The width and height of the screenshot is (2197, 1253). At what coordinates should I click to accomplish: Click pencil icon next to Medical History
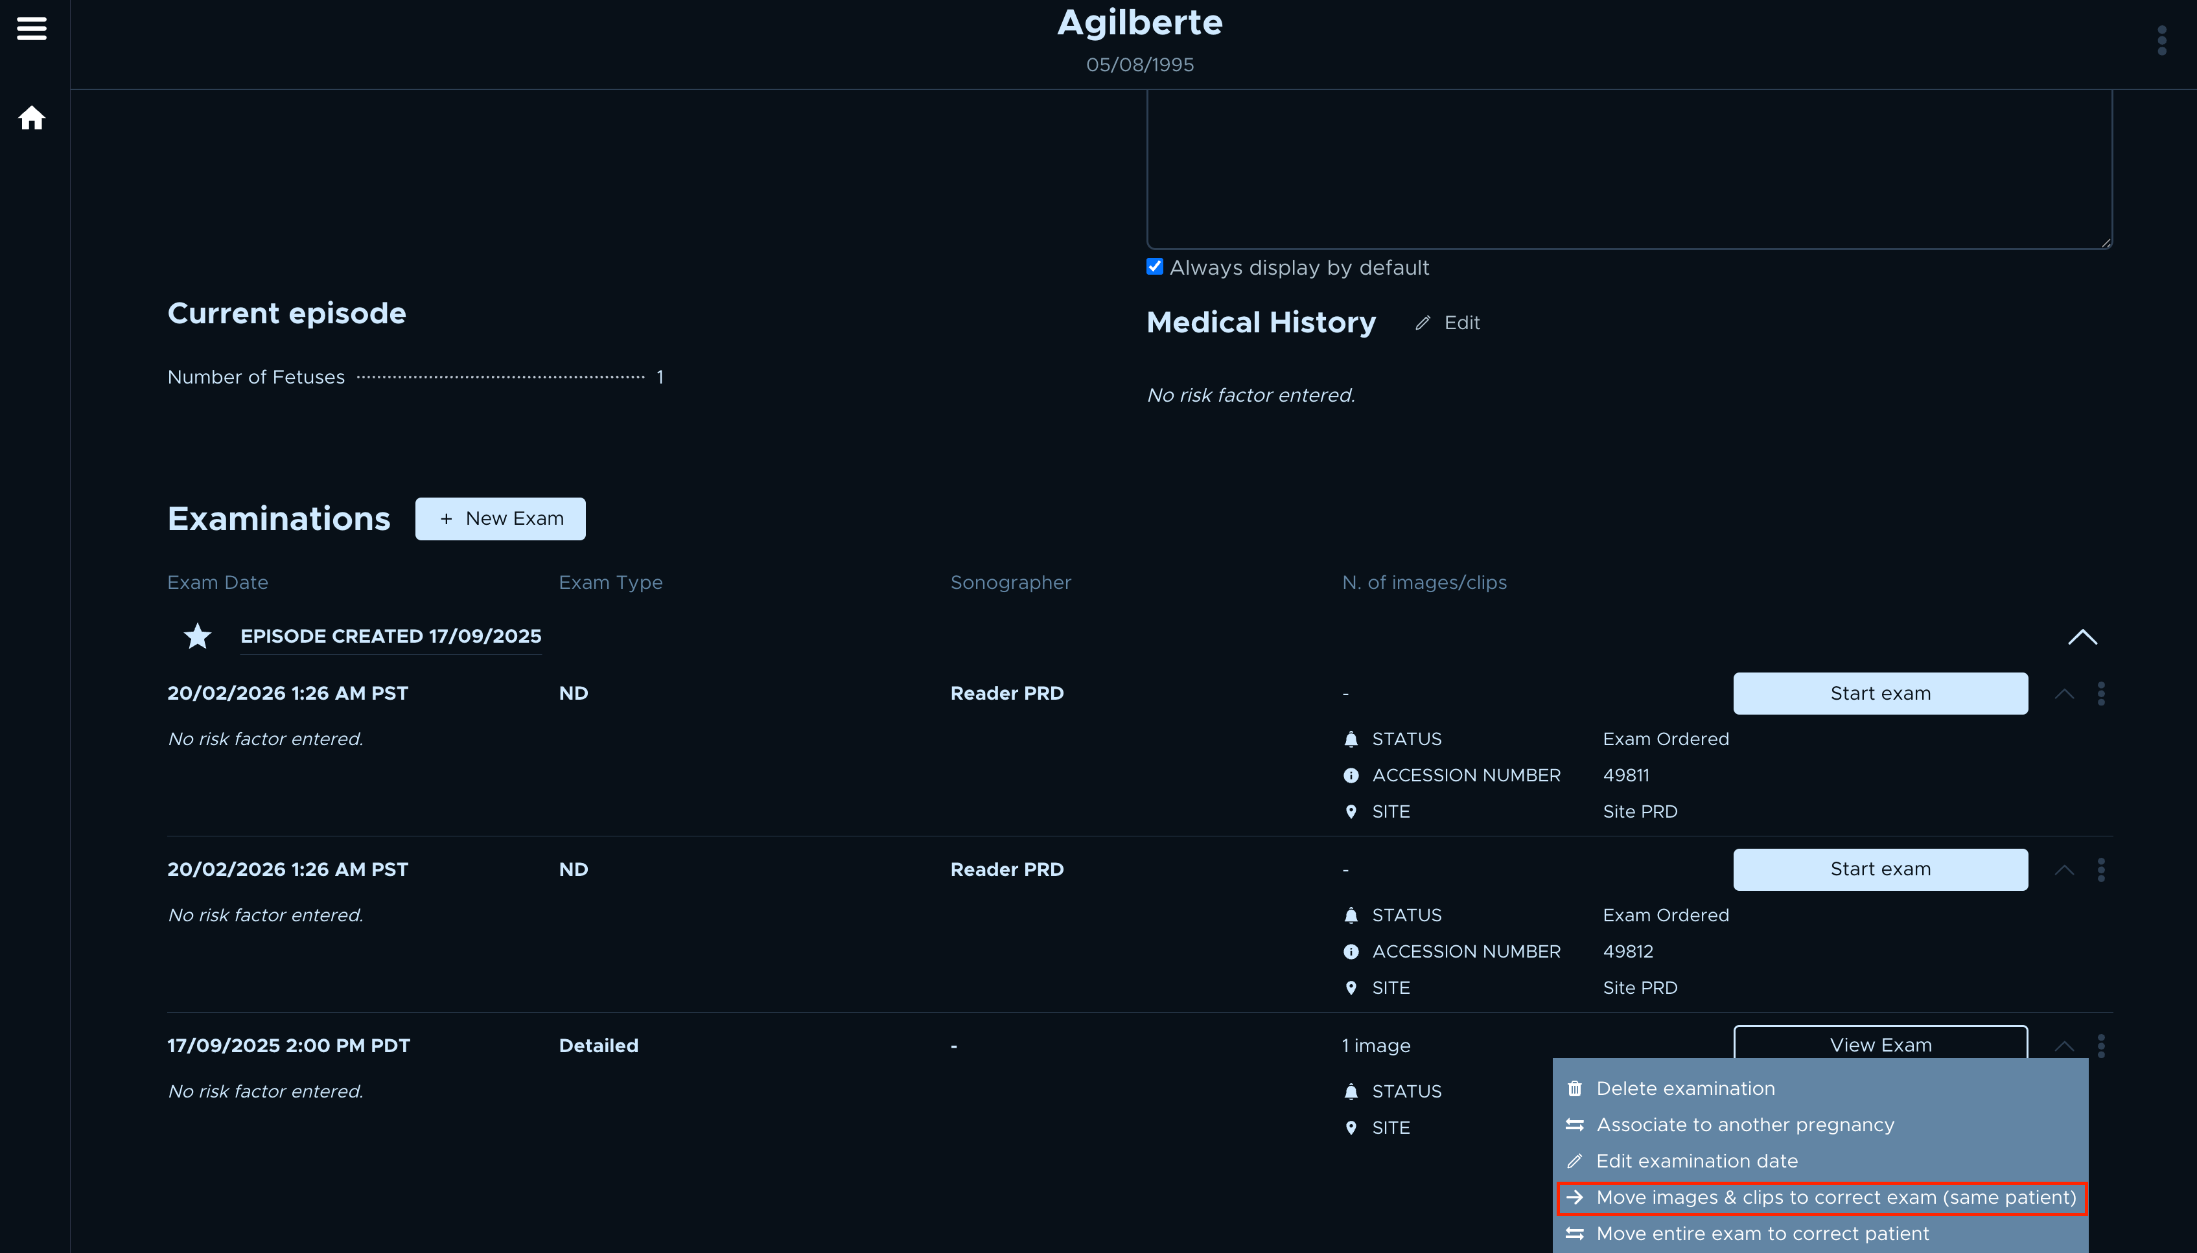coord(1423,323)
